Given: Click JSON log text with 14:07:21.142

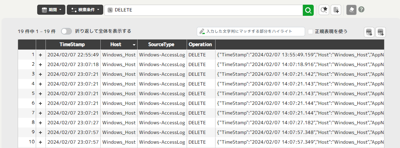Looking at the screenshot, I should [x=300, y=74].
